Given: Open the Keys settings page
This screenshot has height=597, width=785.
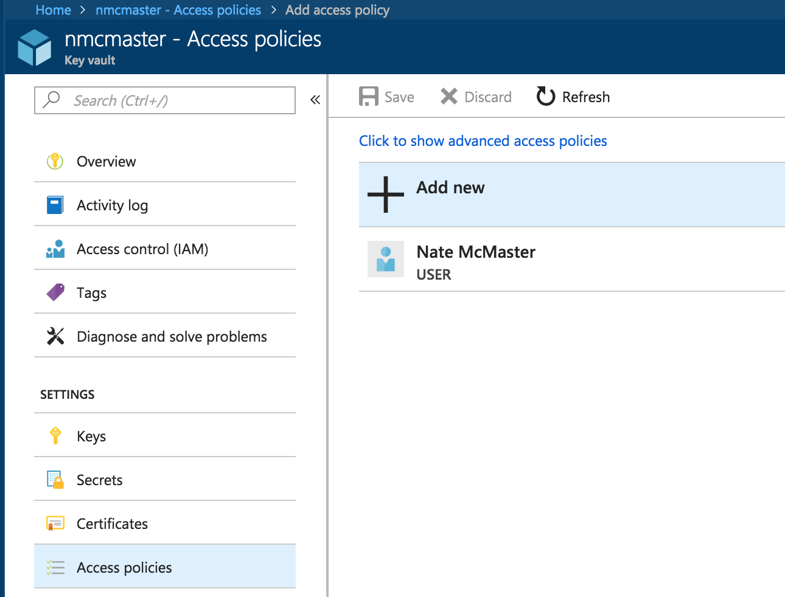Looking at the screenshot, I should pyautogui.click(x=165, y=436).
